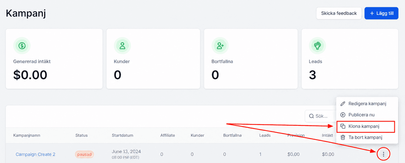Click the blue Lägg till button
The width and height of the screenshot is (405, 163).
point(382,13)
